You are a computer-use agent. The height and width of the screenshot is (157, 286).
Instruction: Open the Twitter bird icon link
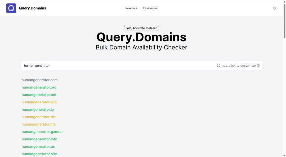coord(275,8)
